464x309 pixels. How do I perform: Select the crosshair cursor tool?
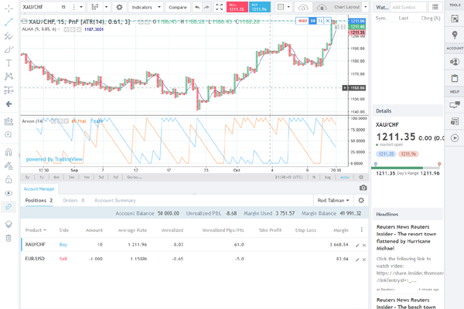(x=9, y=8)
